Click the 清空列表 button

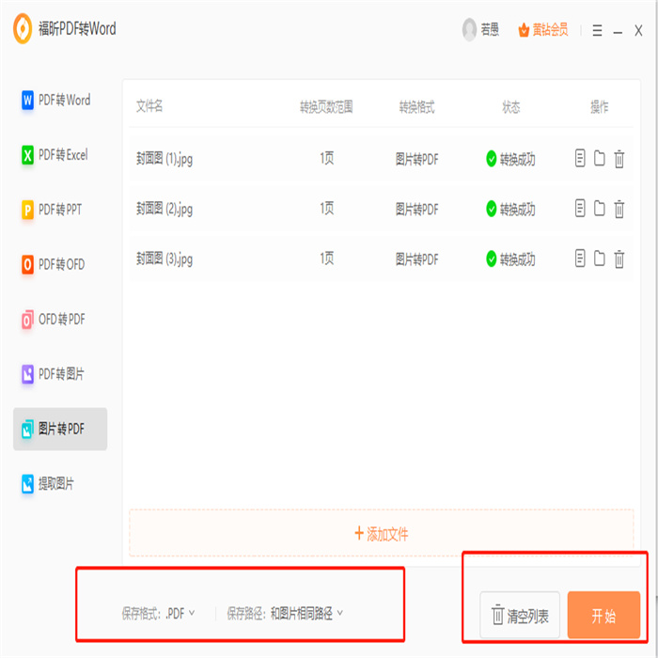click(520, 617)
